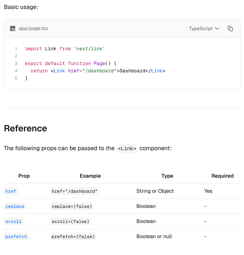Open the TypeScript language dropdown
Image resolution: width=244 pixels, height=255 pixels.
[204, 29]
